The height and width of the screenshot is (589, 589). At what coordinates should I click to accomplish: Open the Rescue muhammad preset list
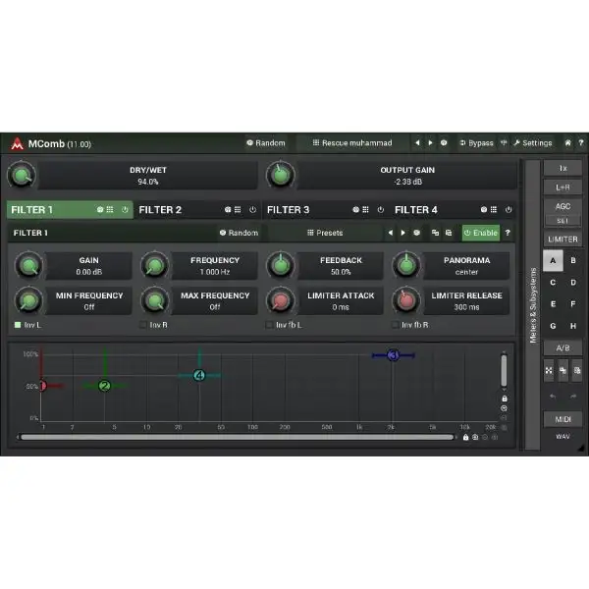coord(351,143)
